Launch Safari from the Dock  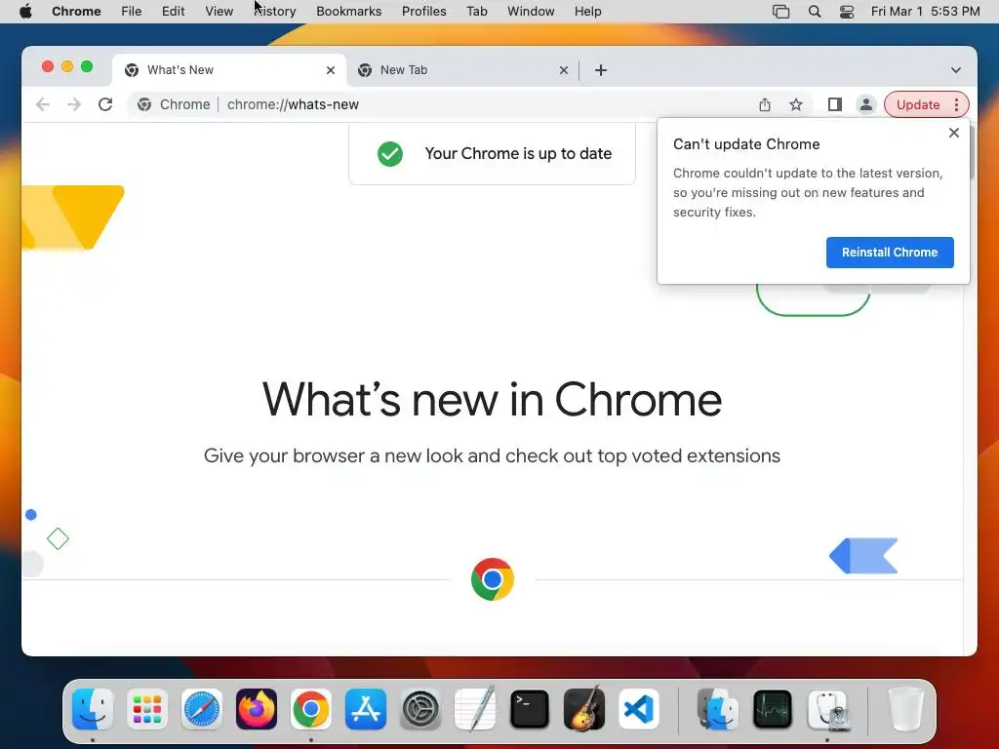coord(202,709)
